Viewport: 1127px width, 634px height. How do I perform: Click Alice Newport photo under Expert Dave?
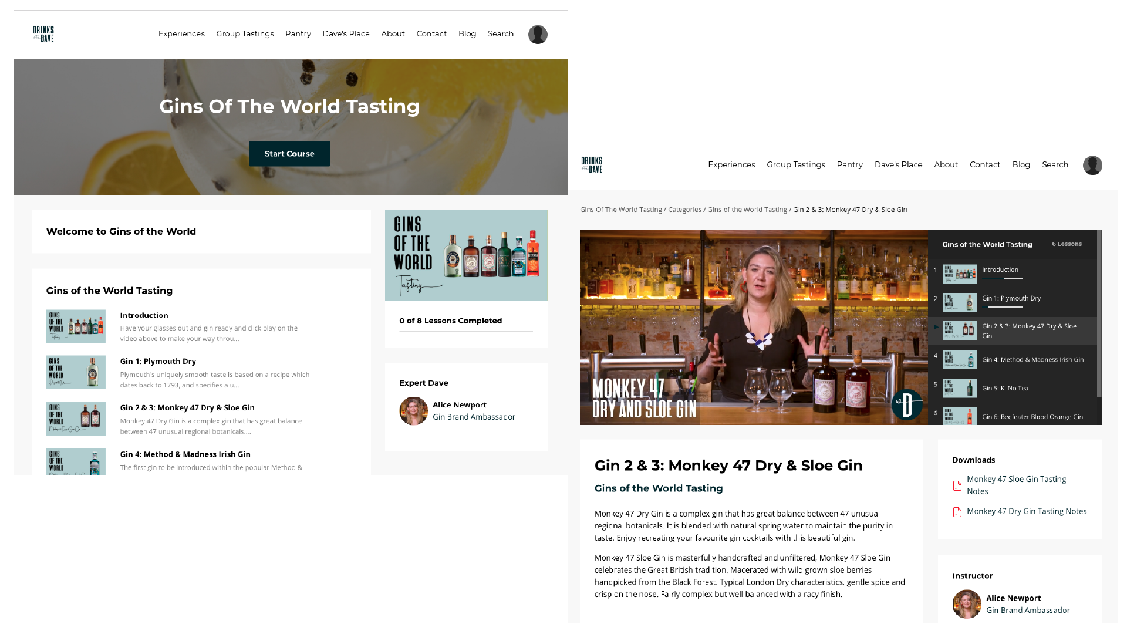(x=413, y=411)
